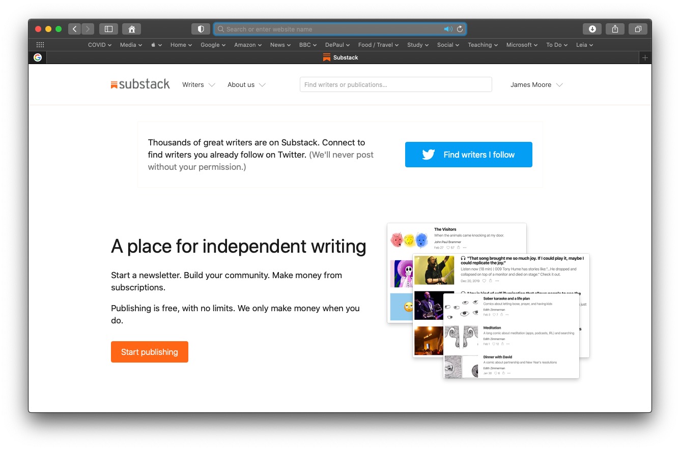Screen dimensions: 680x450
Task: Click the Start publishing button
Action: click(x=150, y=352)
